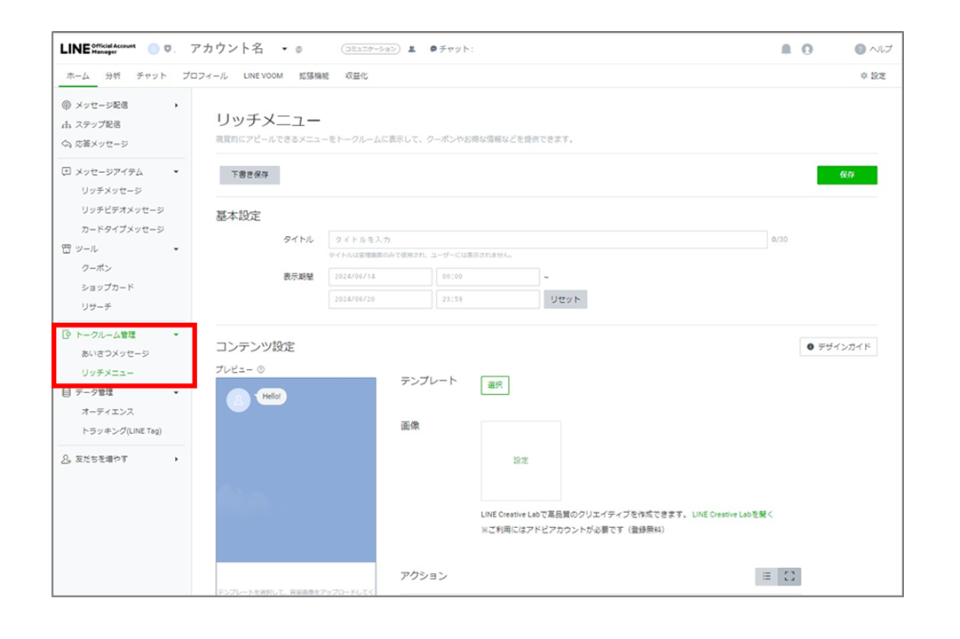Open the user profile avatar icon
The width and height of the screenshot is (960, 639).
tap(807, 49)
